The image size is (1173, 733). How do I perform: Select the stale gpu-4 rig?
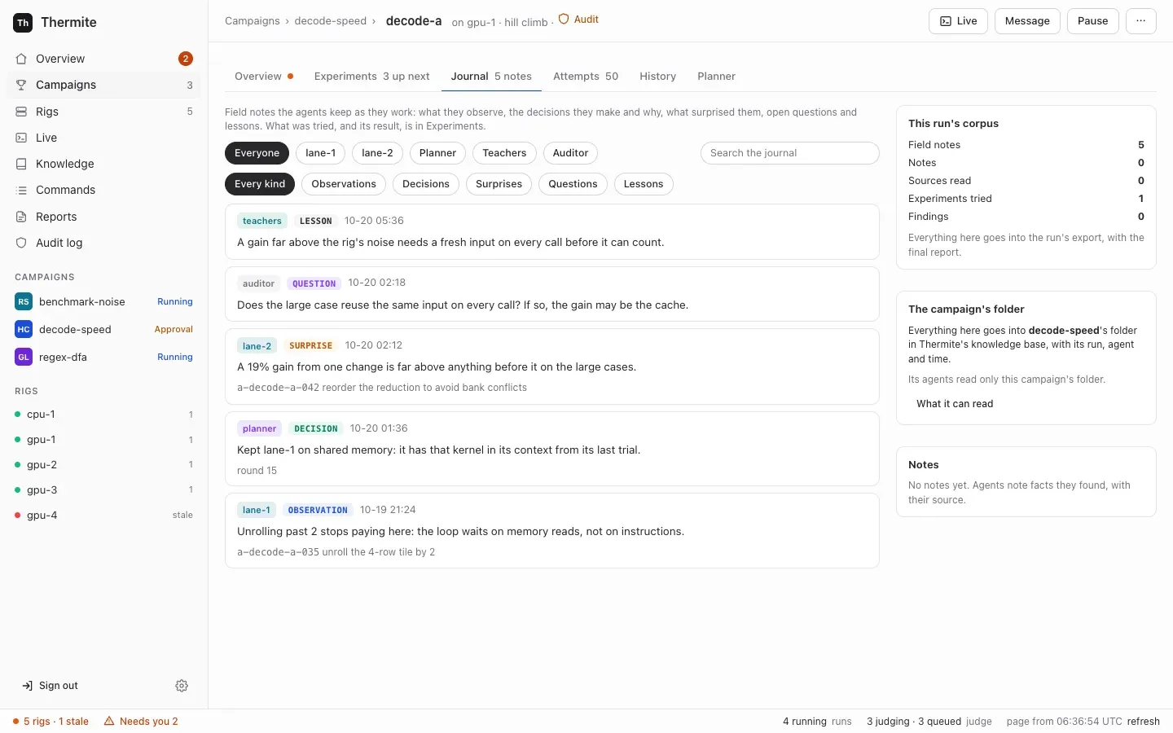[x=104, y=516]
